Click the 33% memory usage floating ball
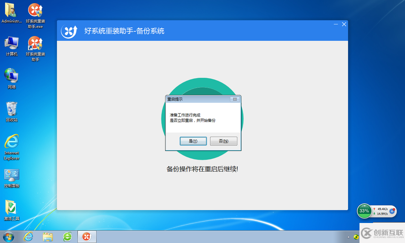 coord(364,211)
